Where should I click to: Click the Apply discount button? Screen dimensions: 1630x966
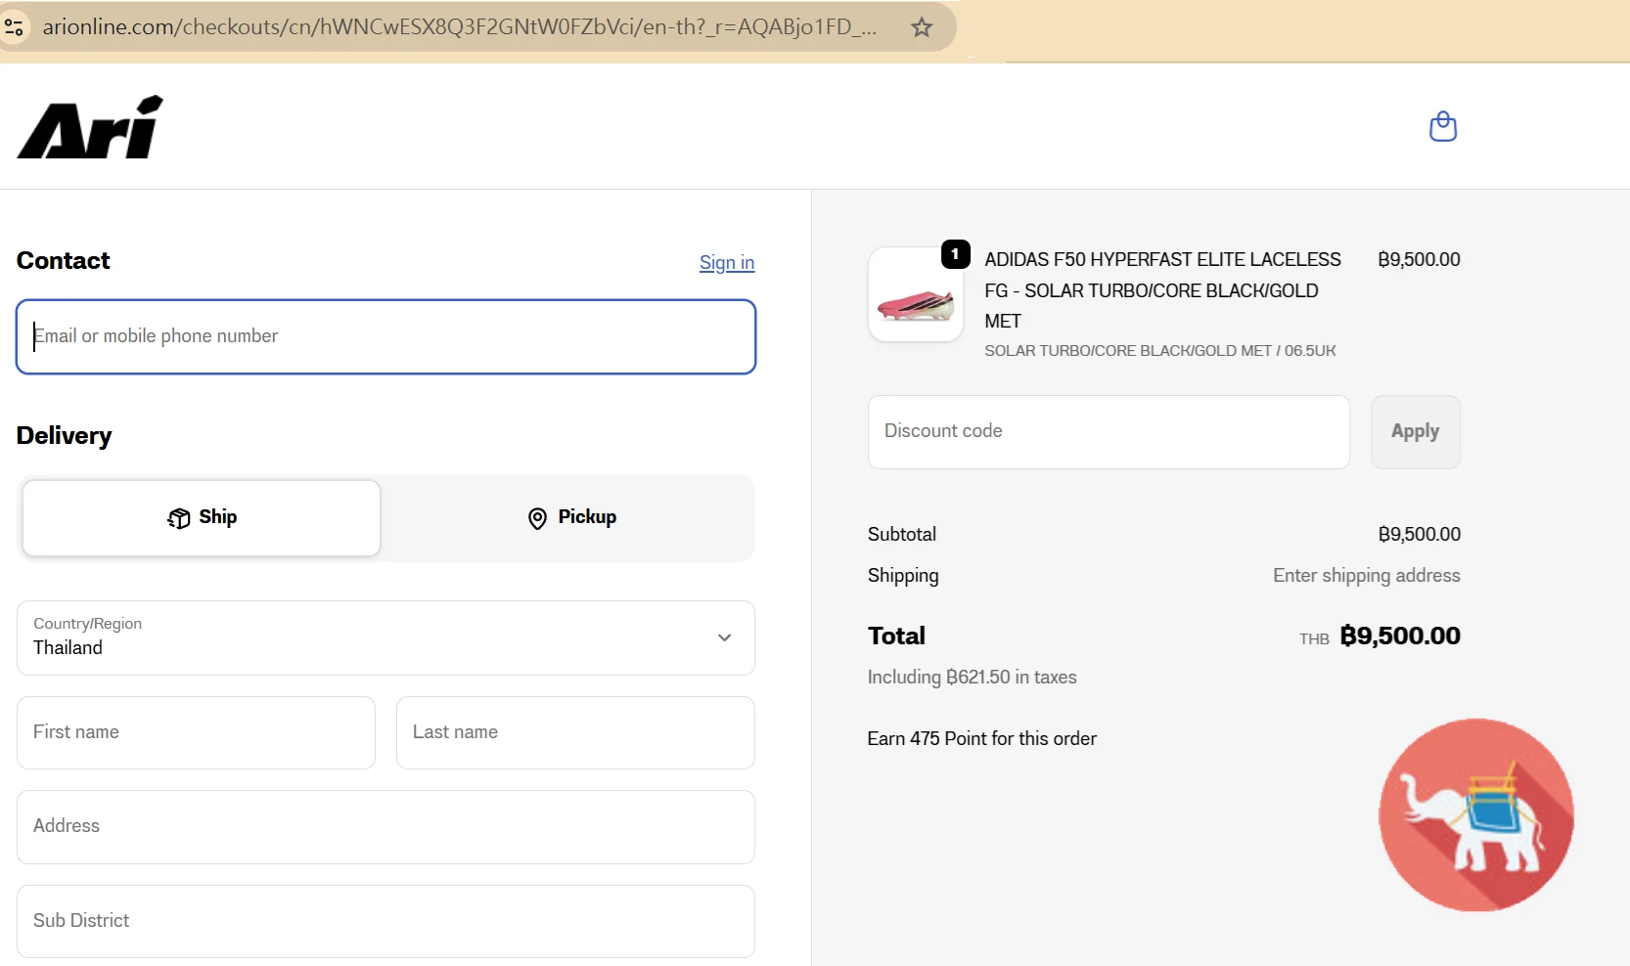coord(1416,431)
